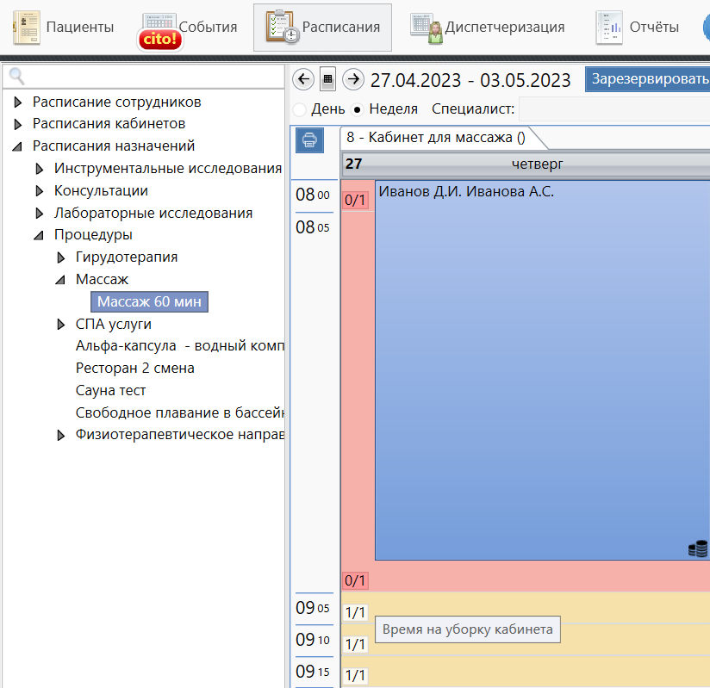Select the День radio button

coord(300,109)
